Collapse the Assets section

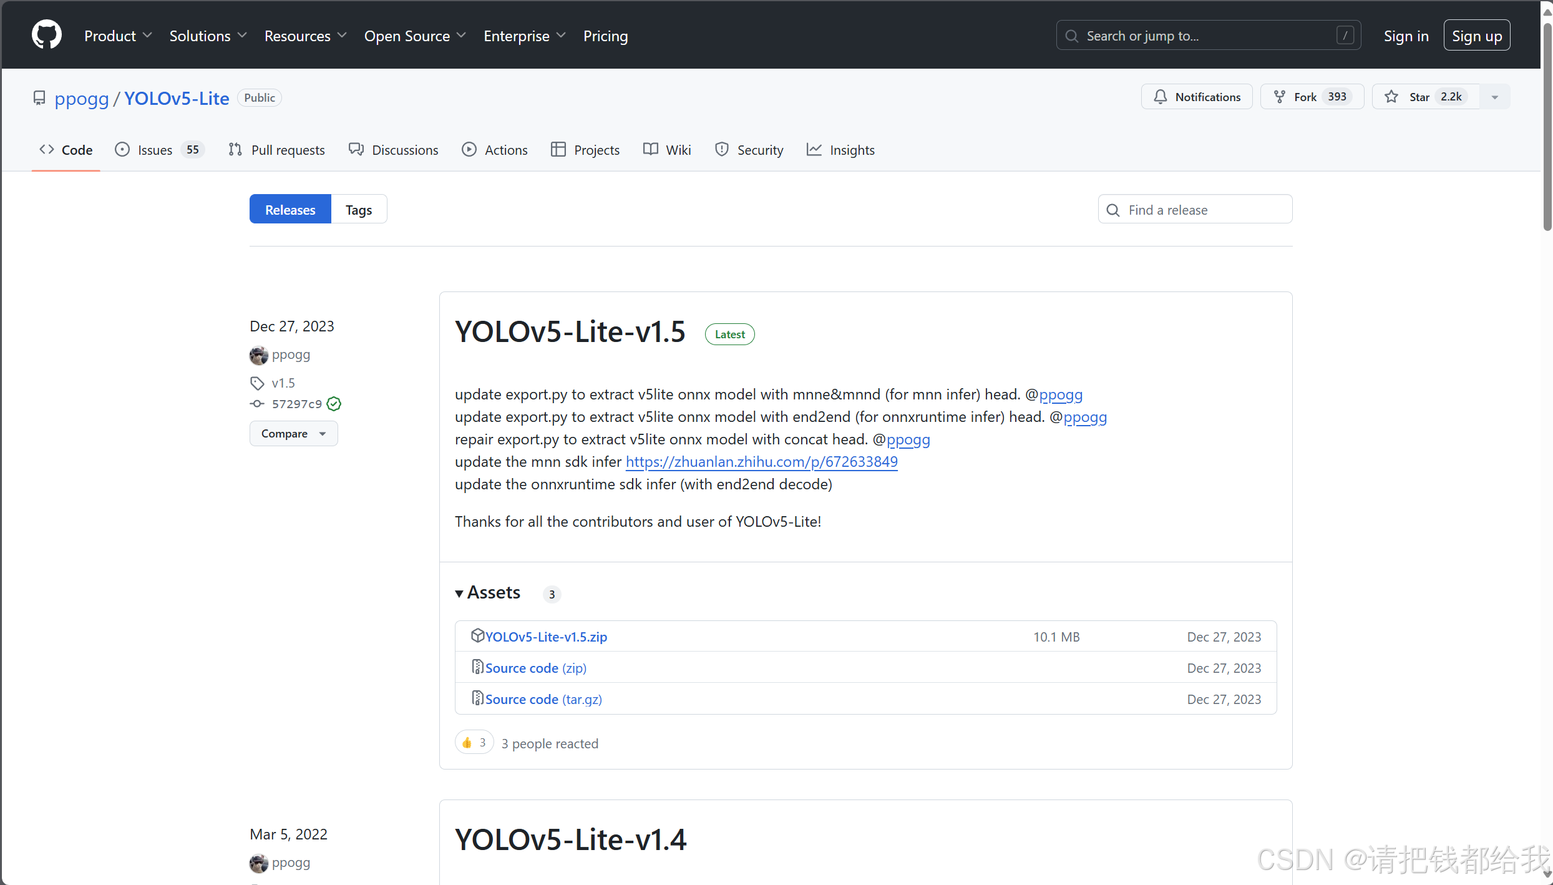[x=489, y=592]
